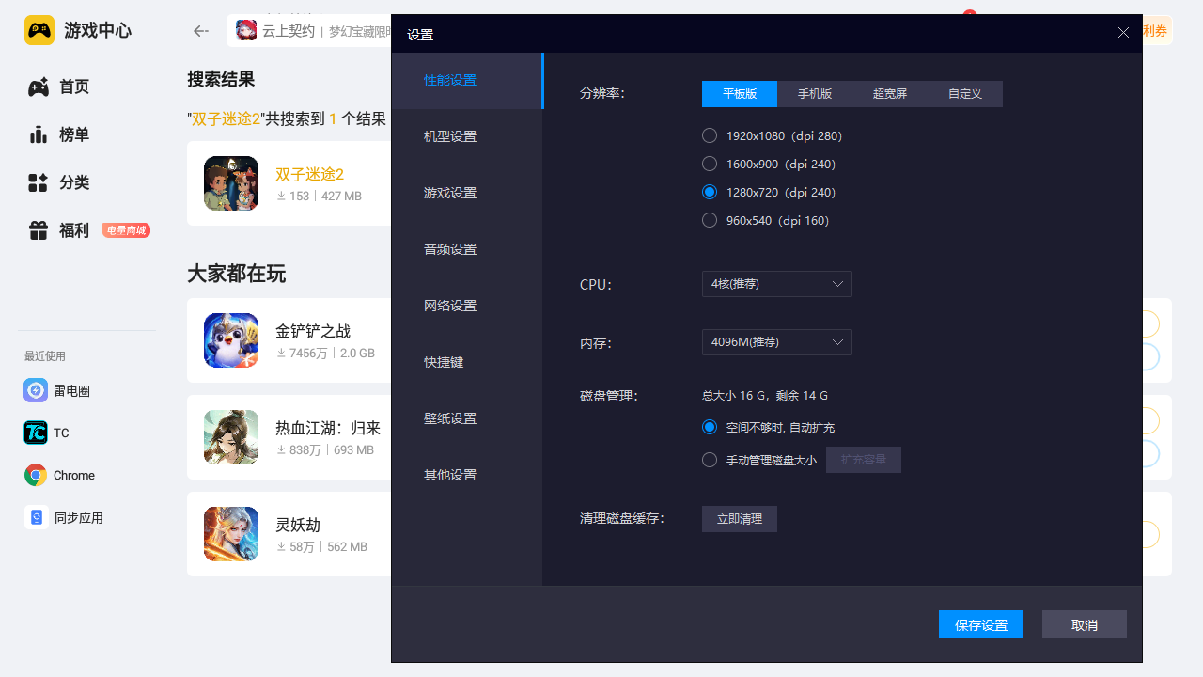Click the 分类 category grid icon
The width and height of the screenshot is (1203, 677).
pyautogui.click(x=38, y=182)
